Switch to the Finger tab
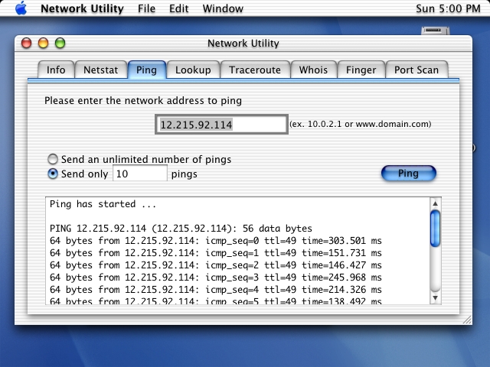This screenshot has width=490, height=367. point(361,70)
